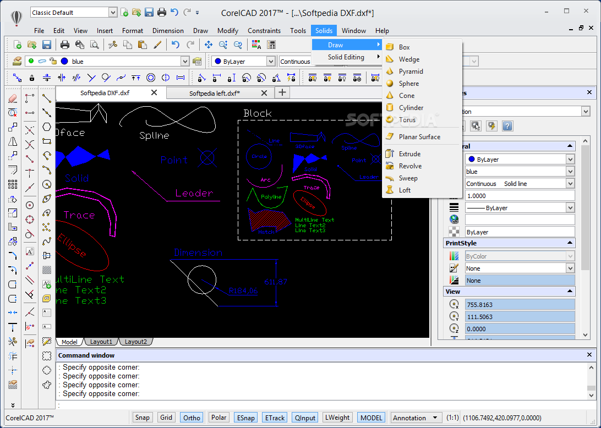601x428 pixels.
Task: Toggle ESnap in status bar
Action: pos(245,418)
